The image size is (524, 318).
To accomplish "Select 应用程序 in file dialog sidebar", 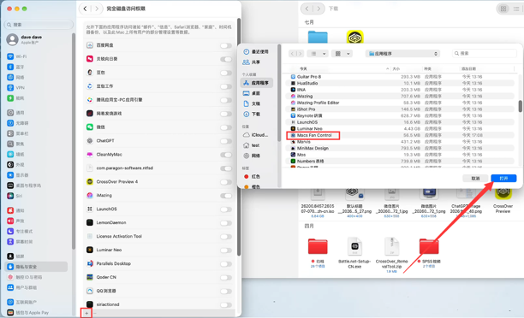I will (x=257, y=83).
